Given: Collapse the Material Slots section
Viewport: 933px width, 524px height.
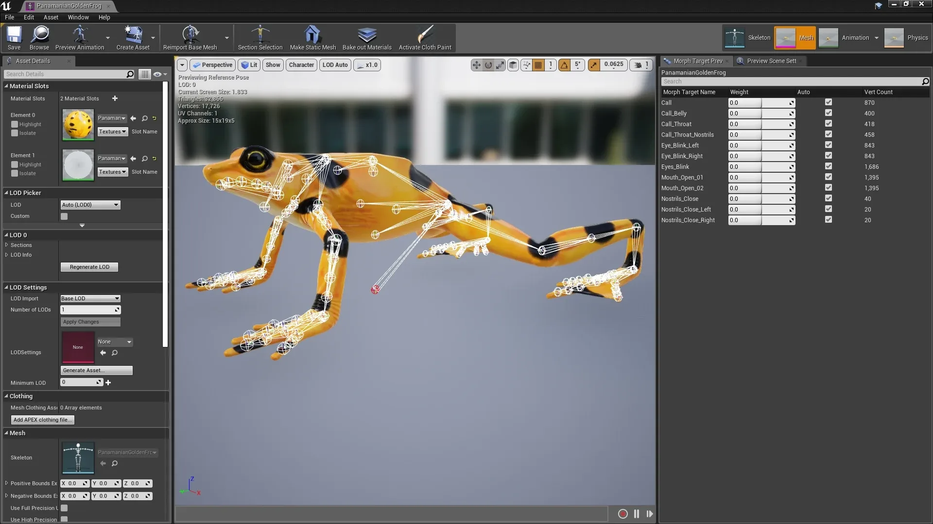Looking at the screenshot, I should point(6,86).
